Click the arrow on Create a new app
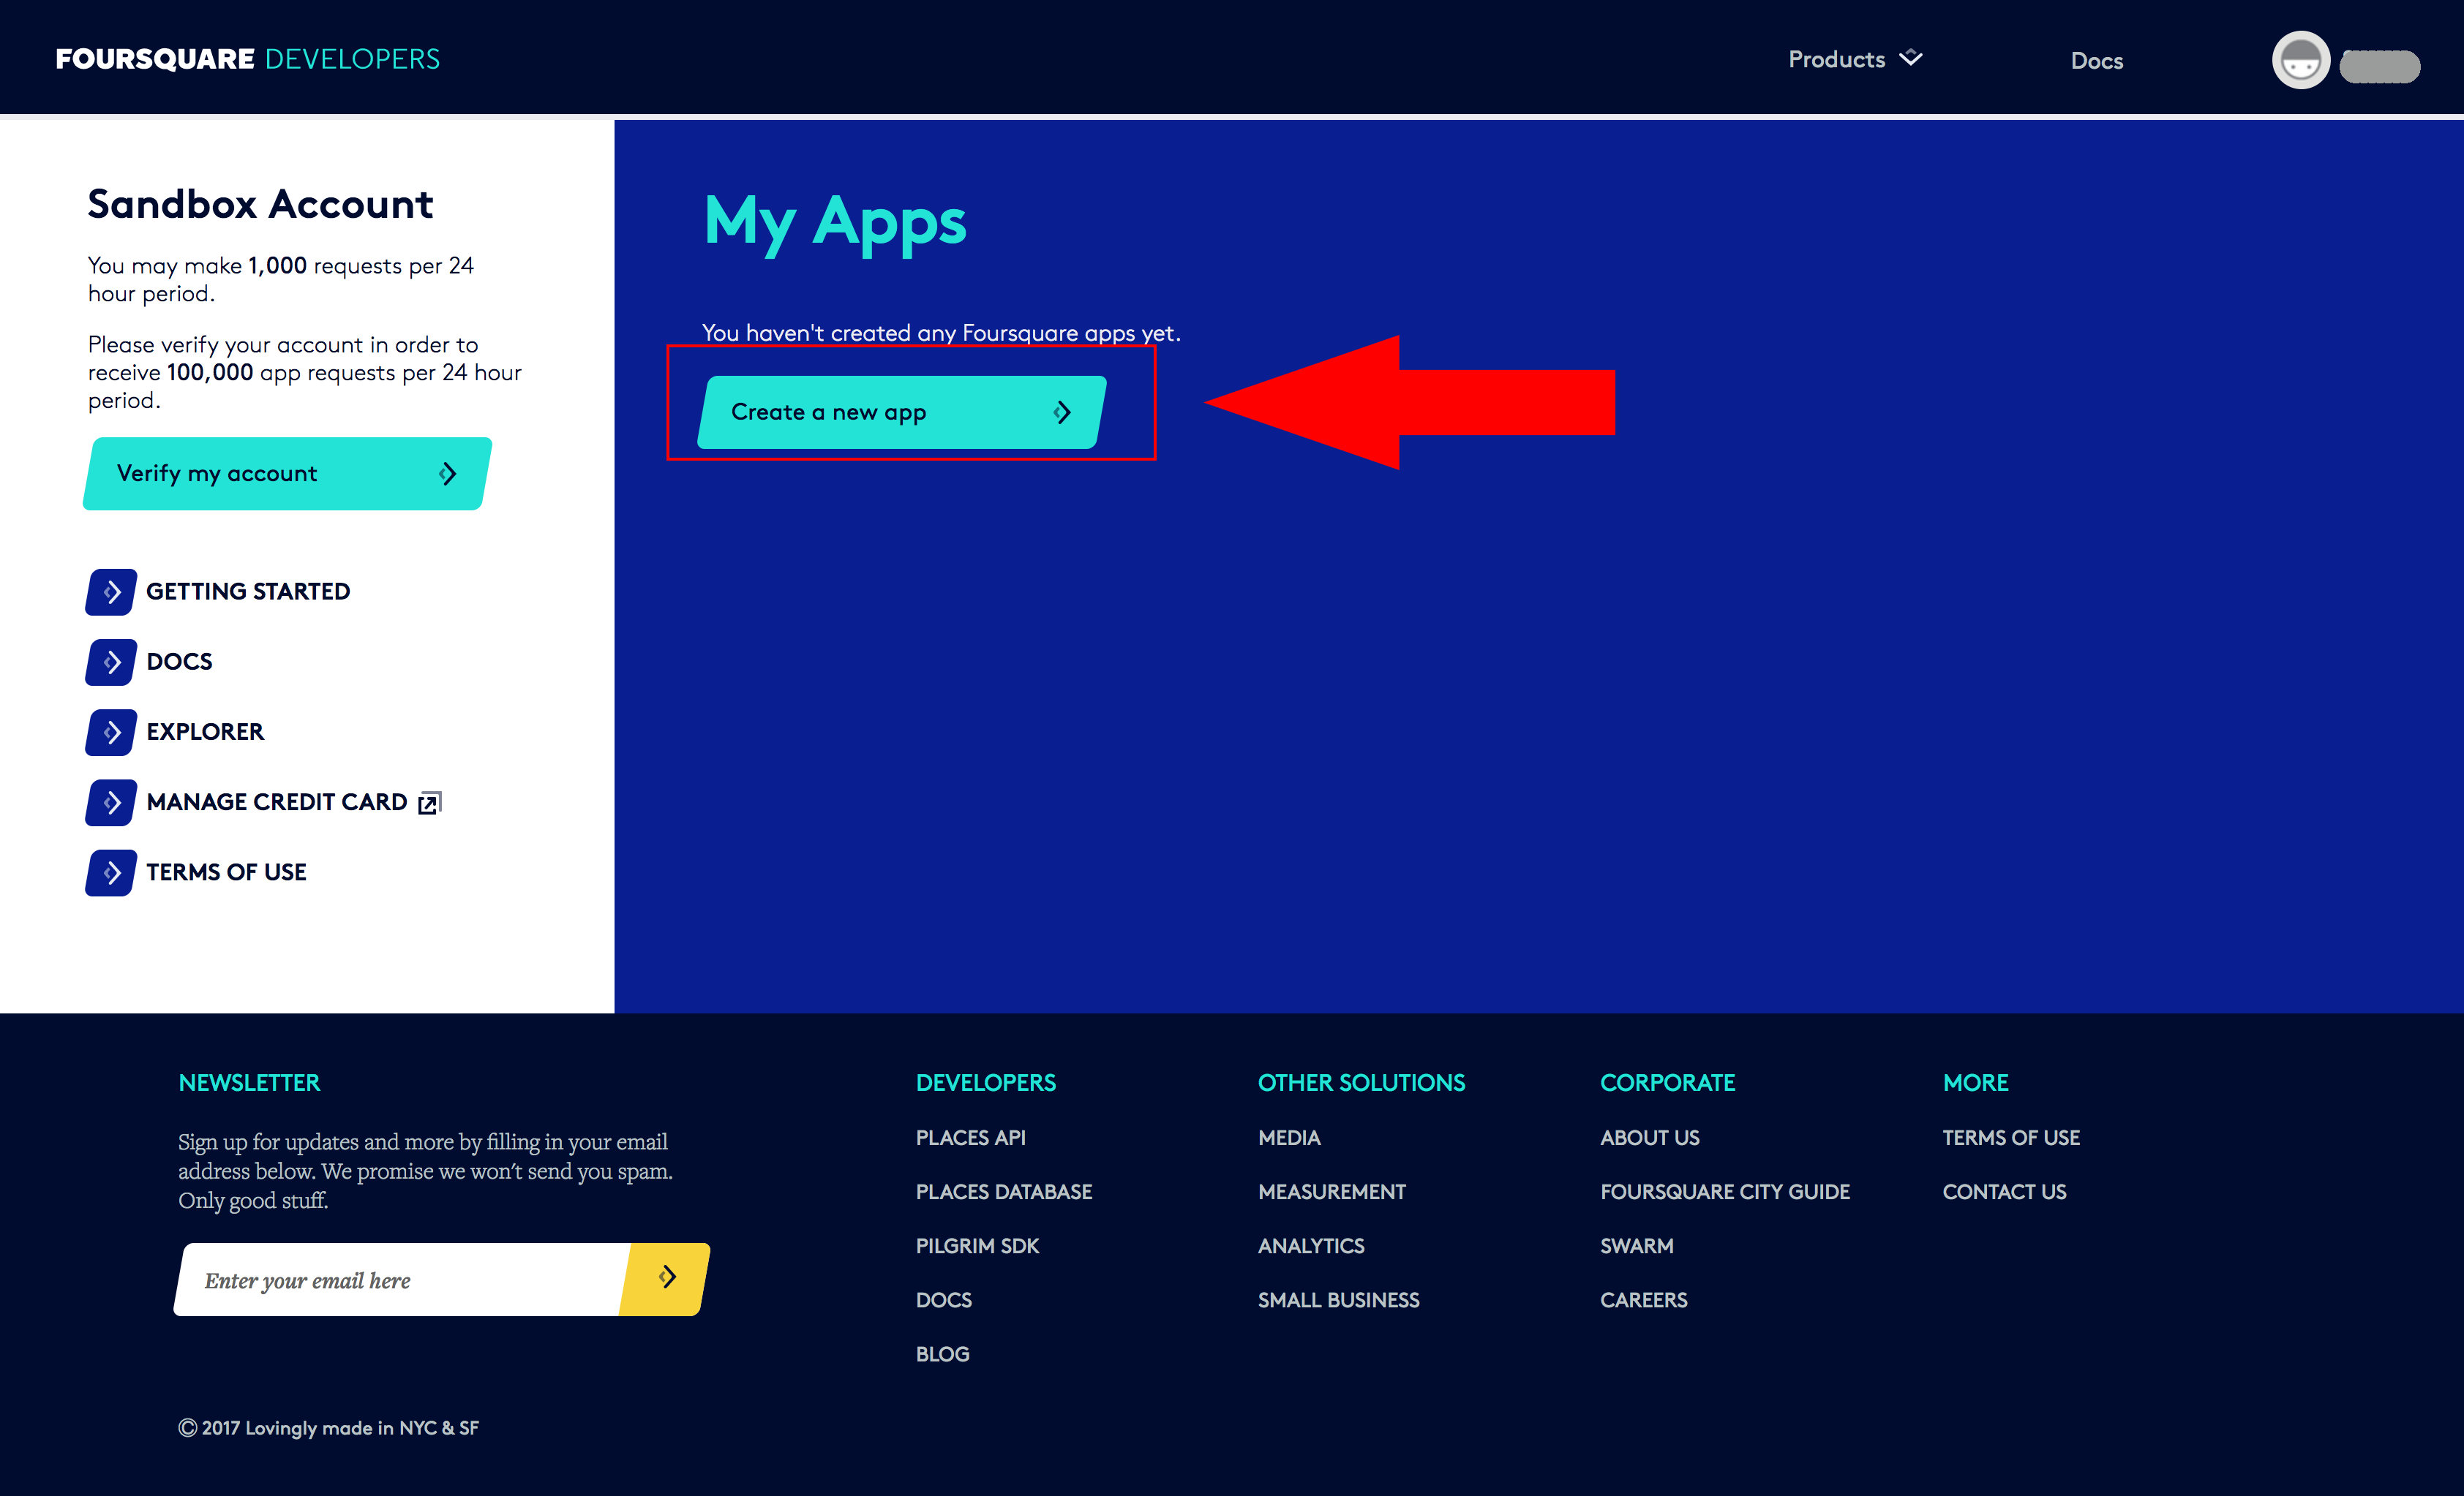Viewport: 2464px width, 1496px height. point(1062,412)
